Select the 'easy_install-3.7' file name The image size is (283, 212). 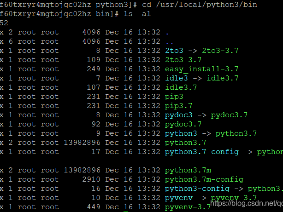[202, 69]
